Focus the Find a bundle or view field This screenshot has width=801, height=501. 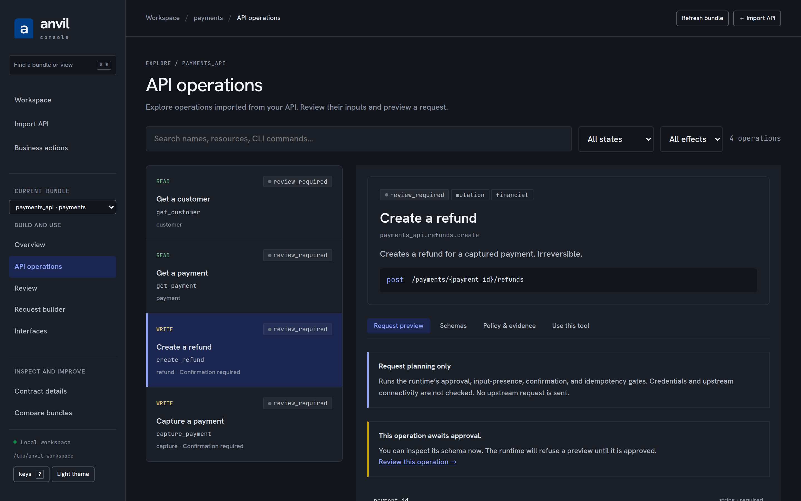[63, 65]
